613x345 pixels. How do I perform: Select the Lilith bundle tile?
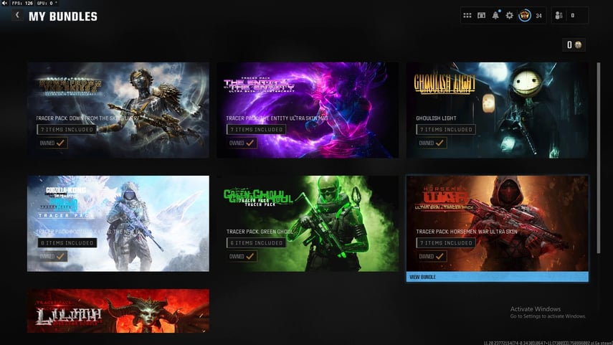118,311
